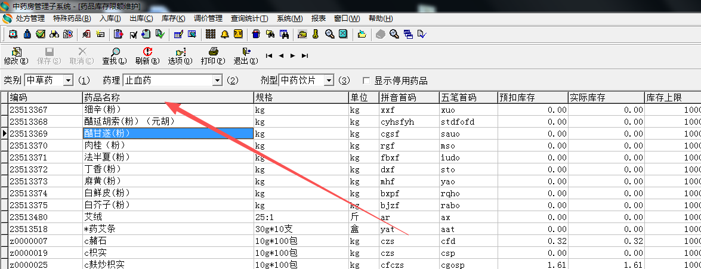Click the magnifier icon beside the gray cube
This screenshot has width=701, height=269.
pyautogui.click(x=394, y=34)
